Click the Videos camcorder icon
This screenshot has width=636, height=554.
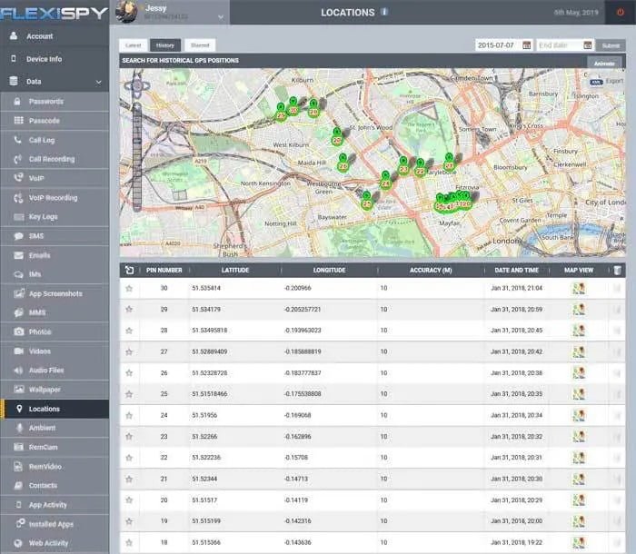(x=19, y=351)
